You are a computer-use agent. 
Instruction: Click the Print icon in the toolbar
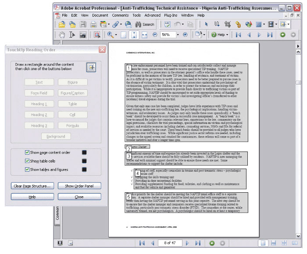click(94, 25)
